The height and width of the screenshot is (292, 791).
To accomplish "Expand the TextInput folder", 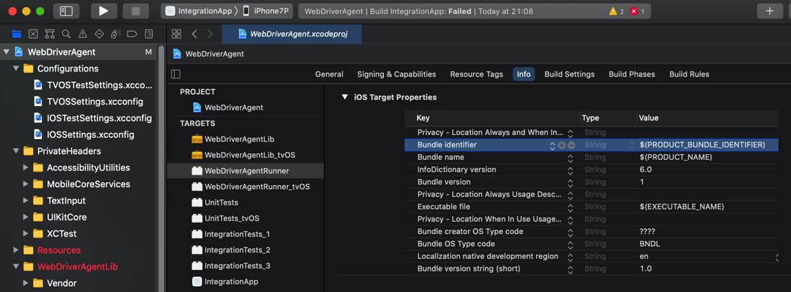I will point(25,200).
